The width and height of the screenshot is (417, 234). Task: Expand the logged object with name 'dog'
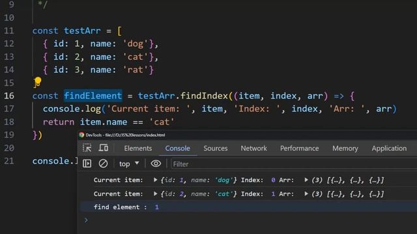[x=155, y=180]
